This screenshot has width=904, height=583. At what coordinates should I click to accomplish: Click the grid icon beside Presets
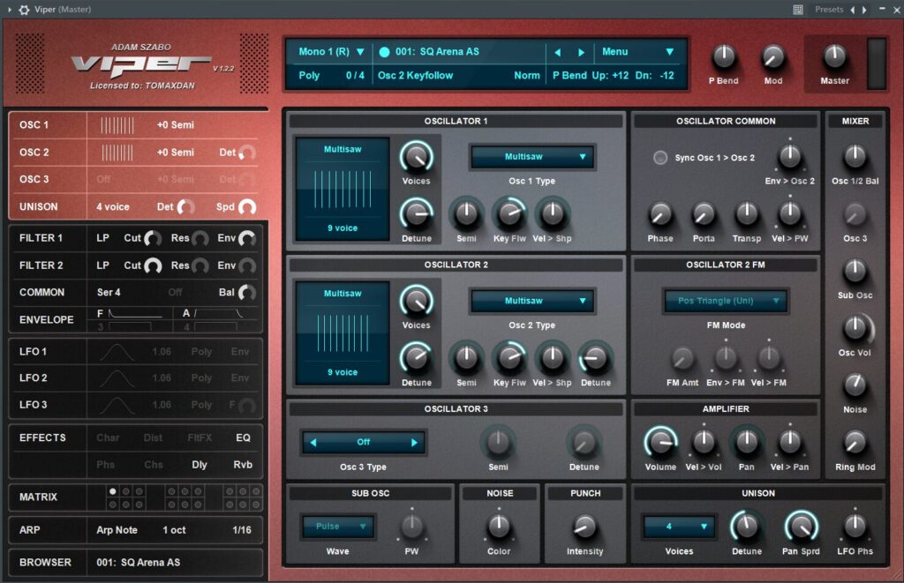pyautogui.click(x=798, y=10)
